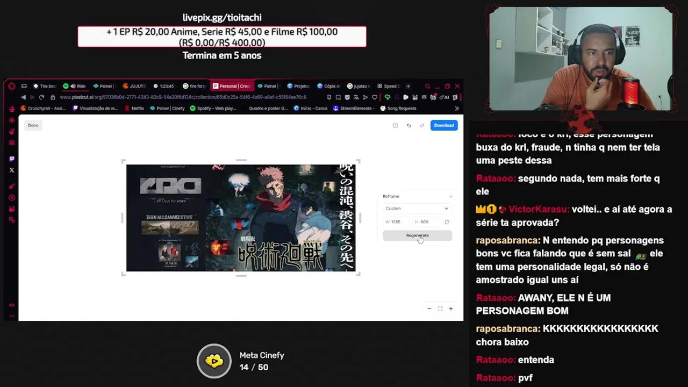Open a new browser tab
This screenshot has height=387, width=688.
[x=408, y=86]
